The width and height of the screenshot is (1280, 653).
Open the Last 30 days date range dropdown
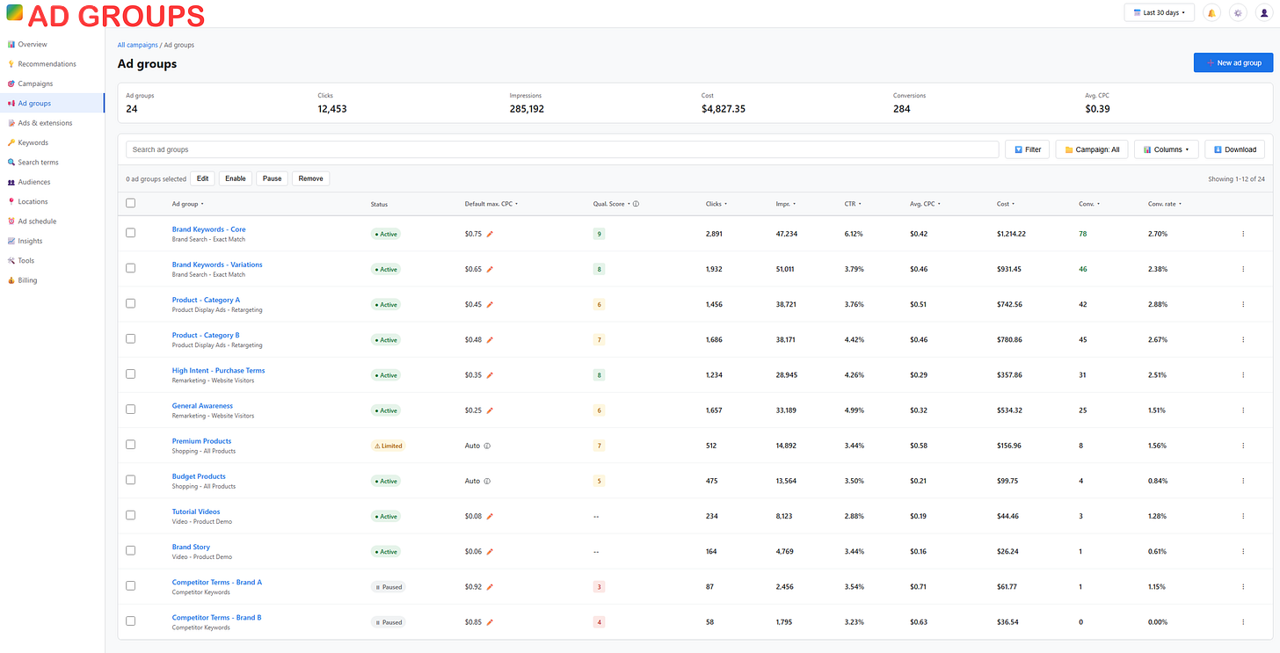tap(1160, 13)
